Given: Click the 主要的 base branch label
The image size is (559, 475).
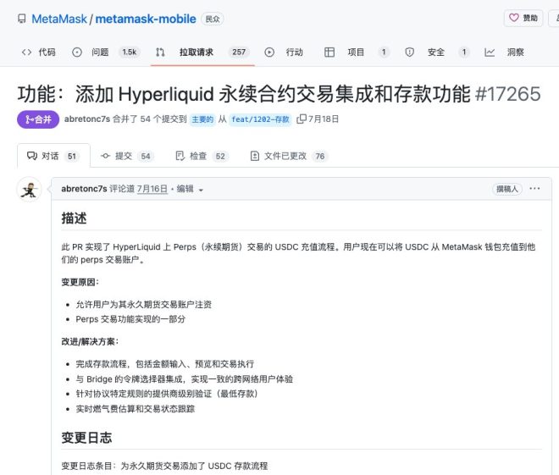Looking at the screenshot, I should tap(202, 119).
